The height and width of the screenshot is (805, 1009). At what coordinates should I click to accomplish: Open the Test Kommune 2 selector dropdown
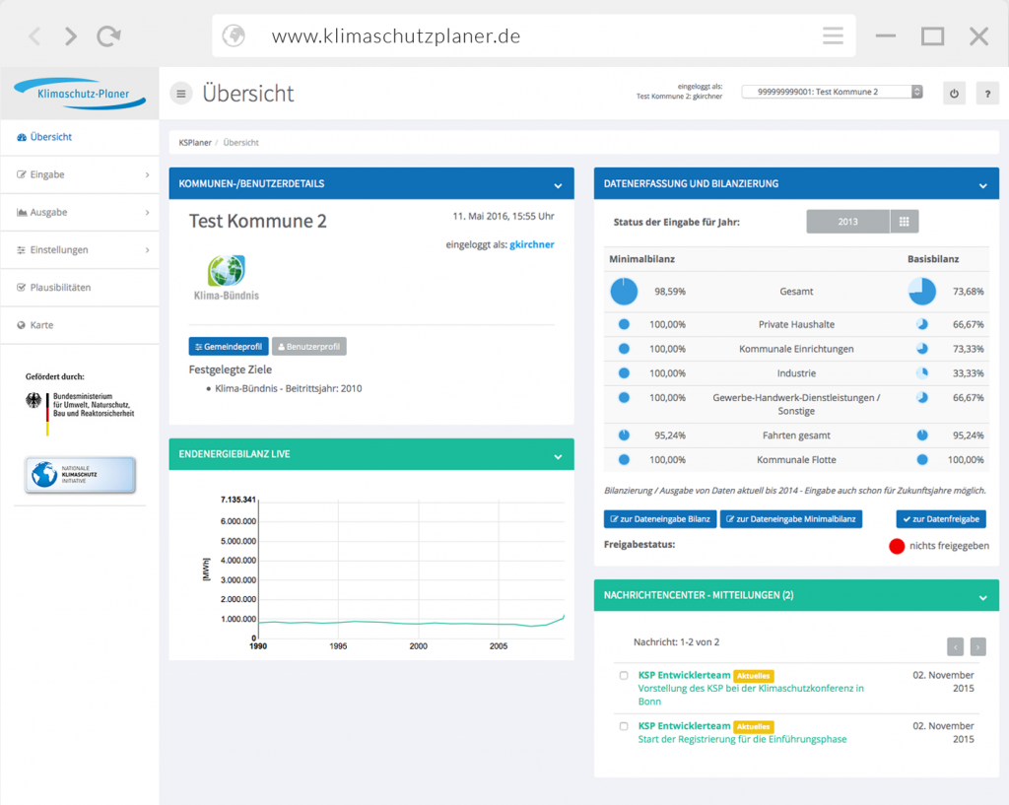tap(832, 92)
